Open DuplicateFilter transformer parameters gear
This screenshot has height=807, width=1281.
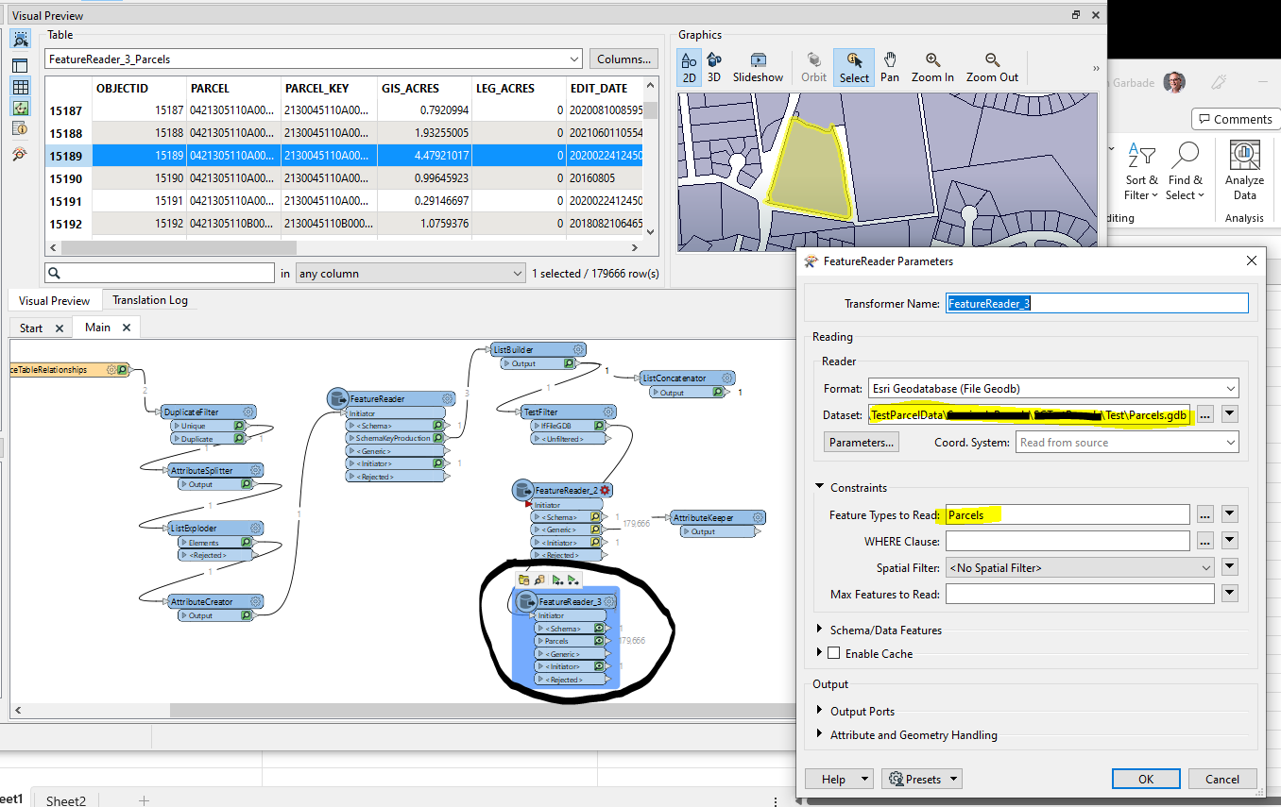click(x=248, y=412)
